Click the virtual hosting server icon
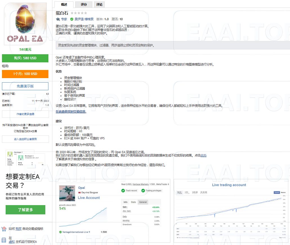The image size is (290, 245). click(x=4, y=240)
